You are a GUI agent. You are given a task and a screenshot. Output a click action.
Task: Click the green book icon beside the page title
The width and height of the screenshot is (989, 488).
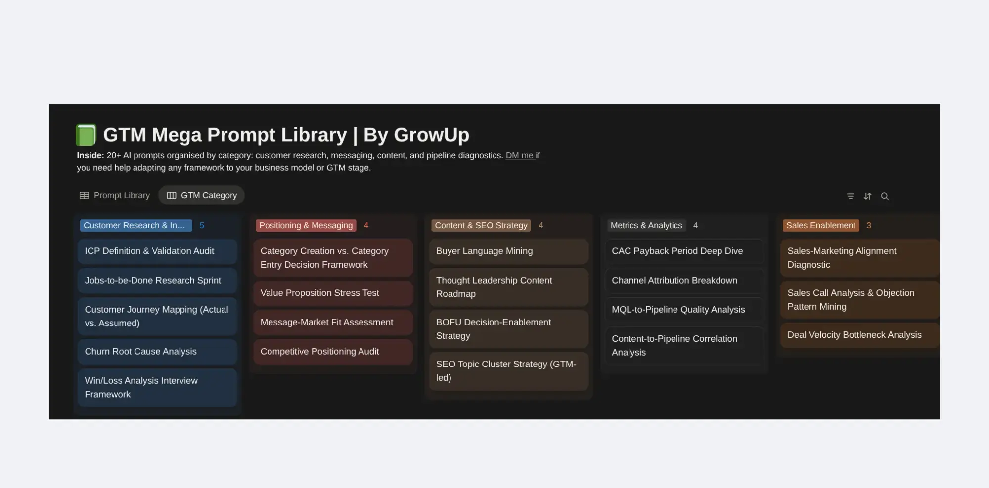[86, 134]
